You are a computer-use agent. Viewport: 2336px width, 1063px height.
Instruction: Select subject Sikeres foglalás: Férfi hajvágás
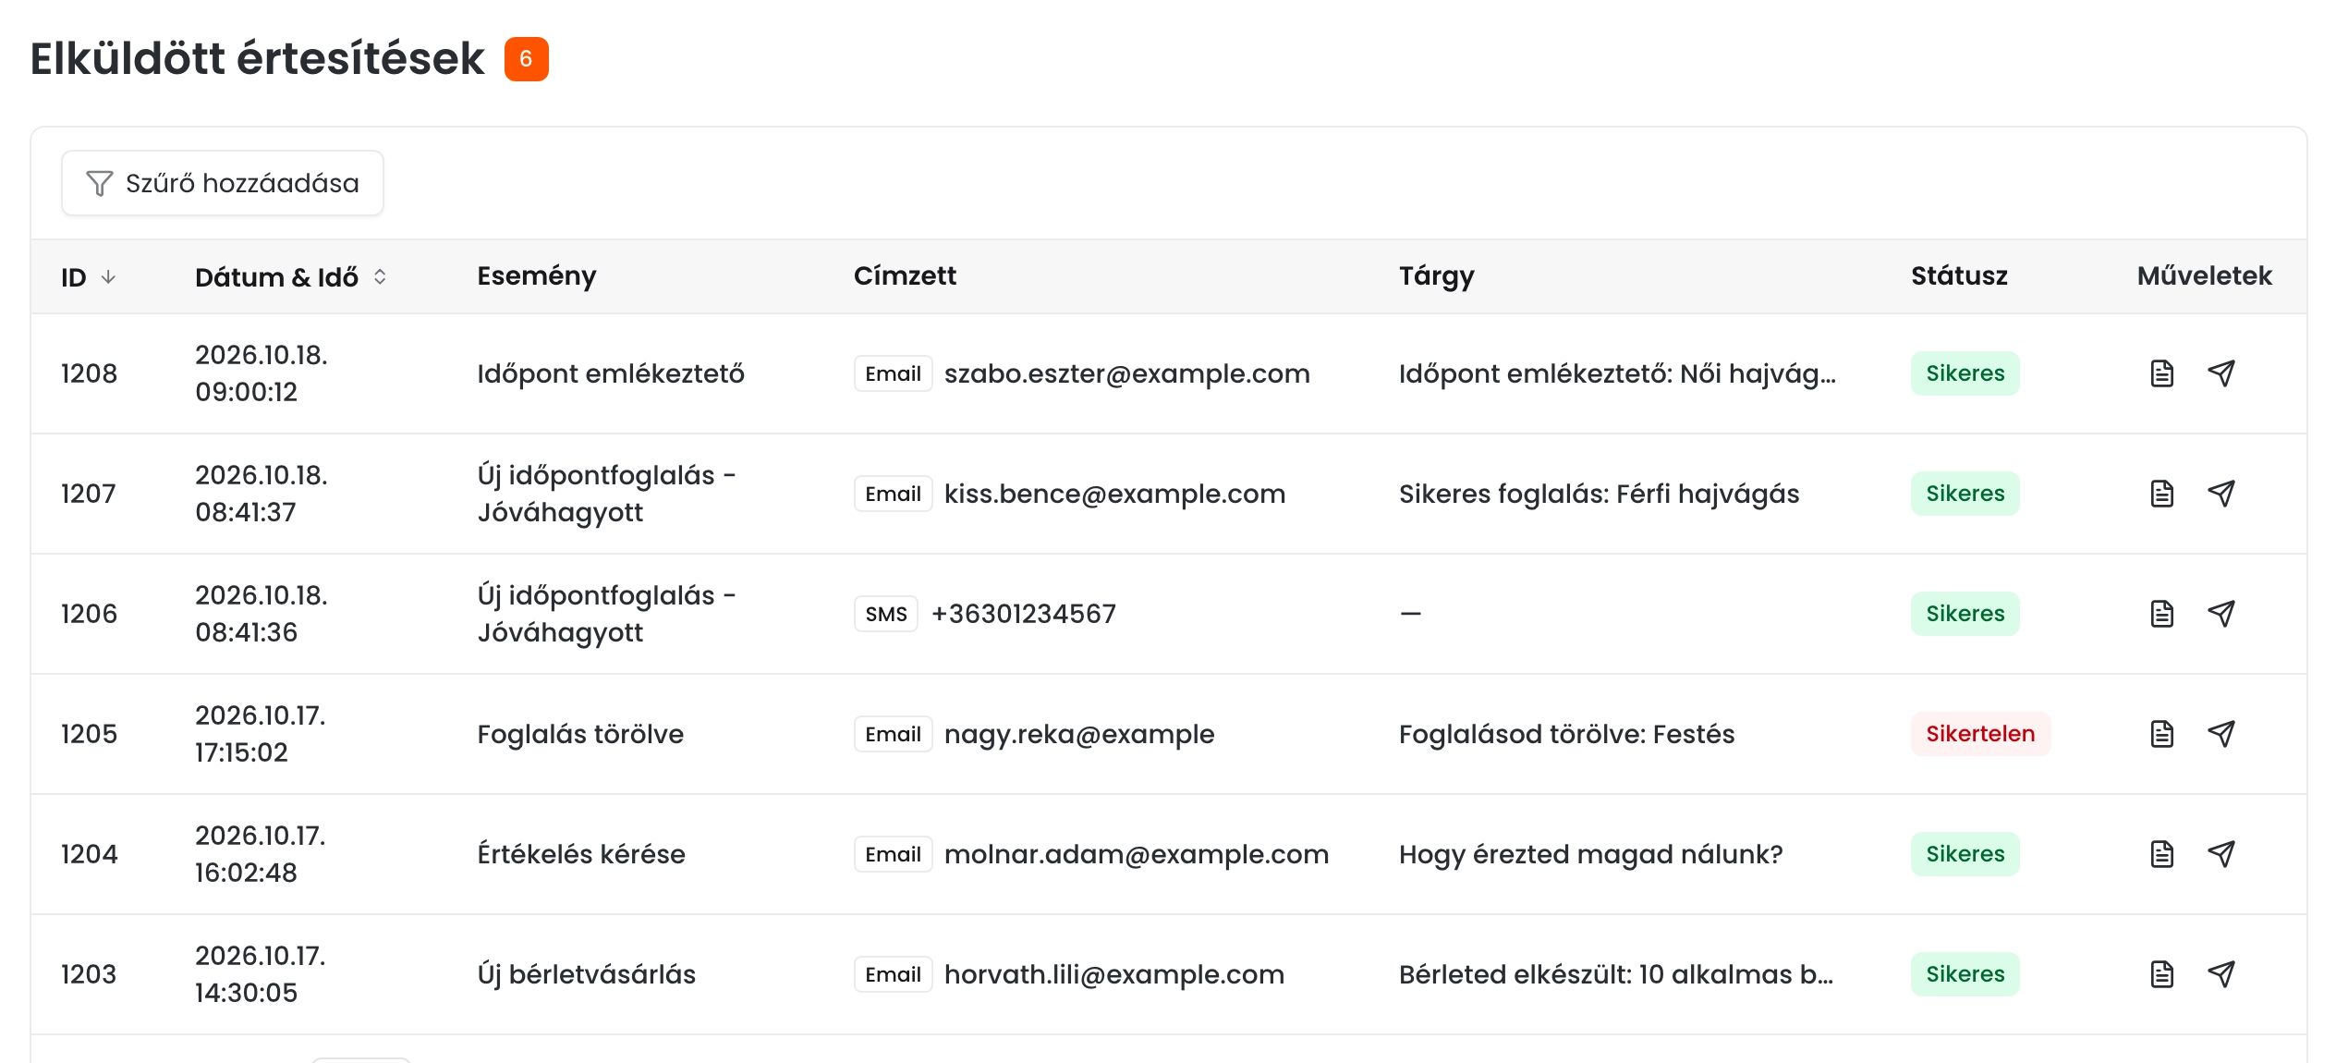click(x=1599, y=494)
